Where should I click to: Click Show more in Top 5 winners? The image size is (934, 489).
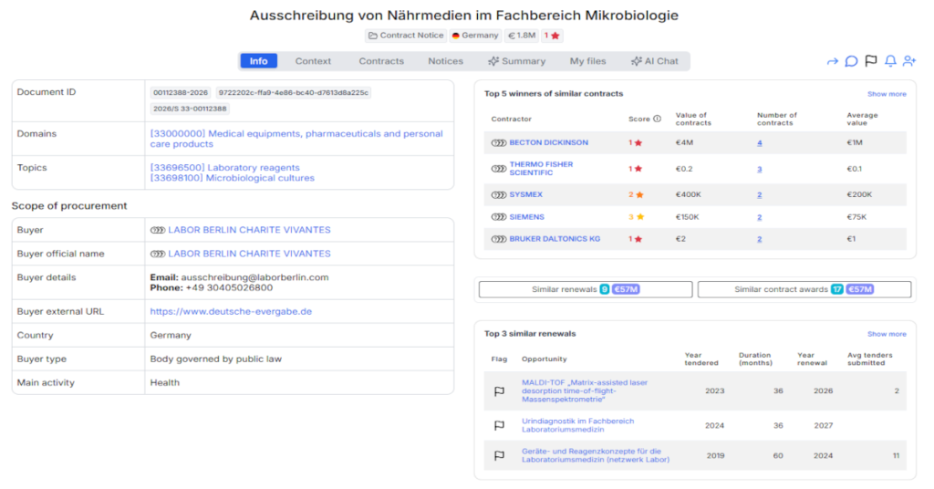887,94
